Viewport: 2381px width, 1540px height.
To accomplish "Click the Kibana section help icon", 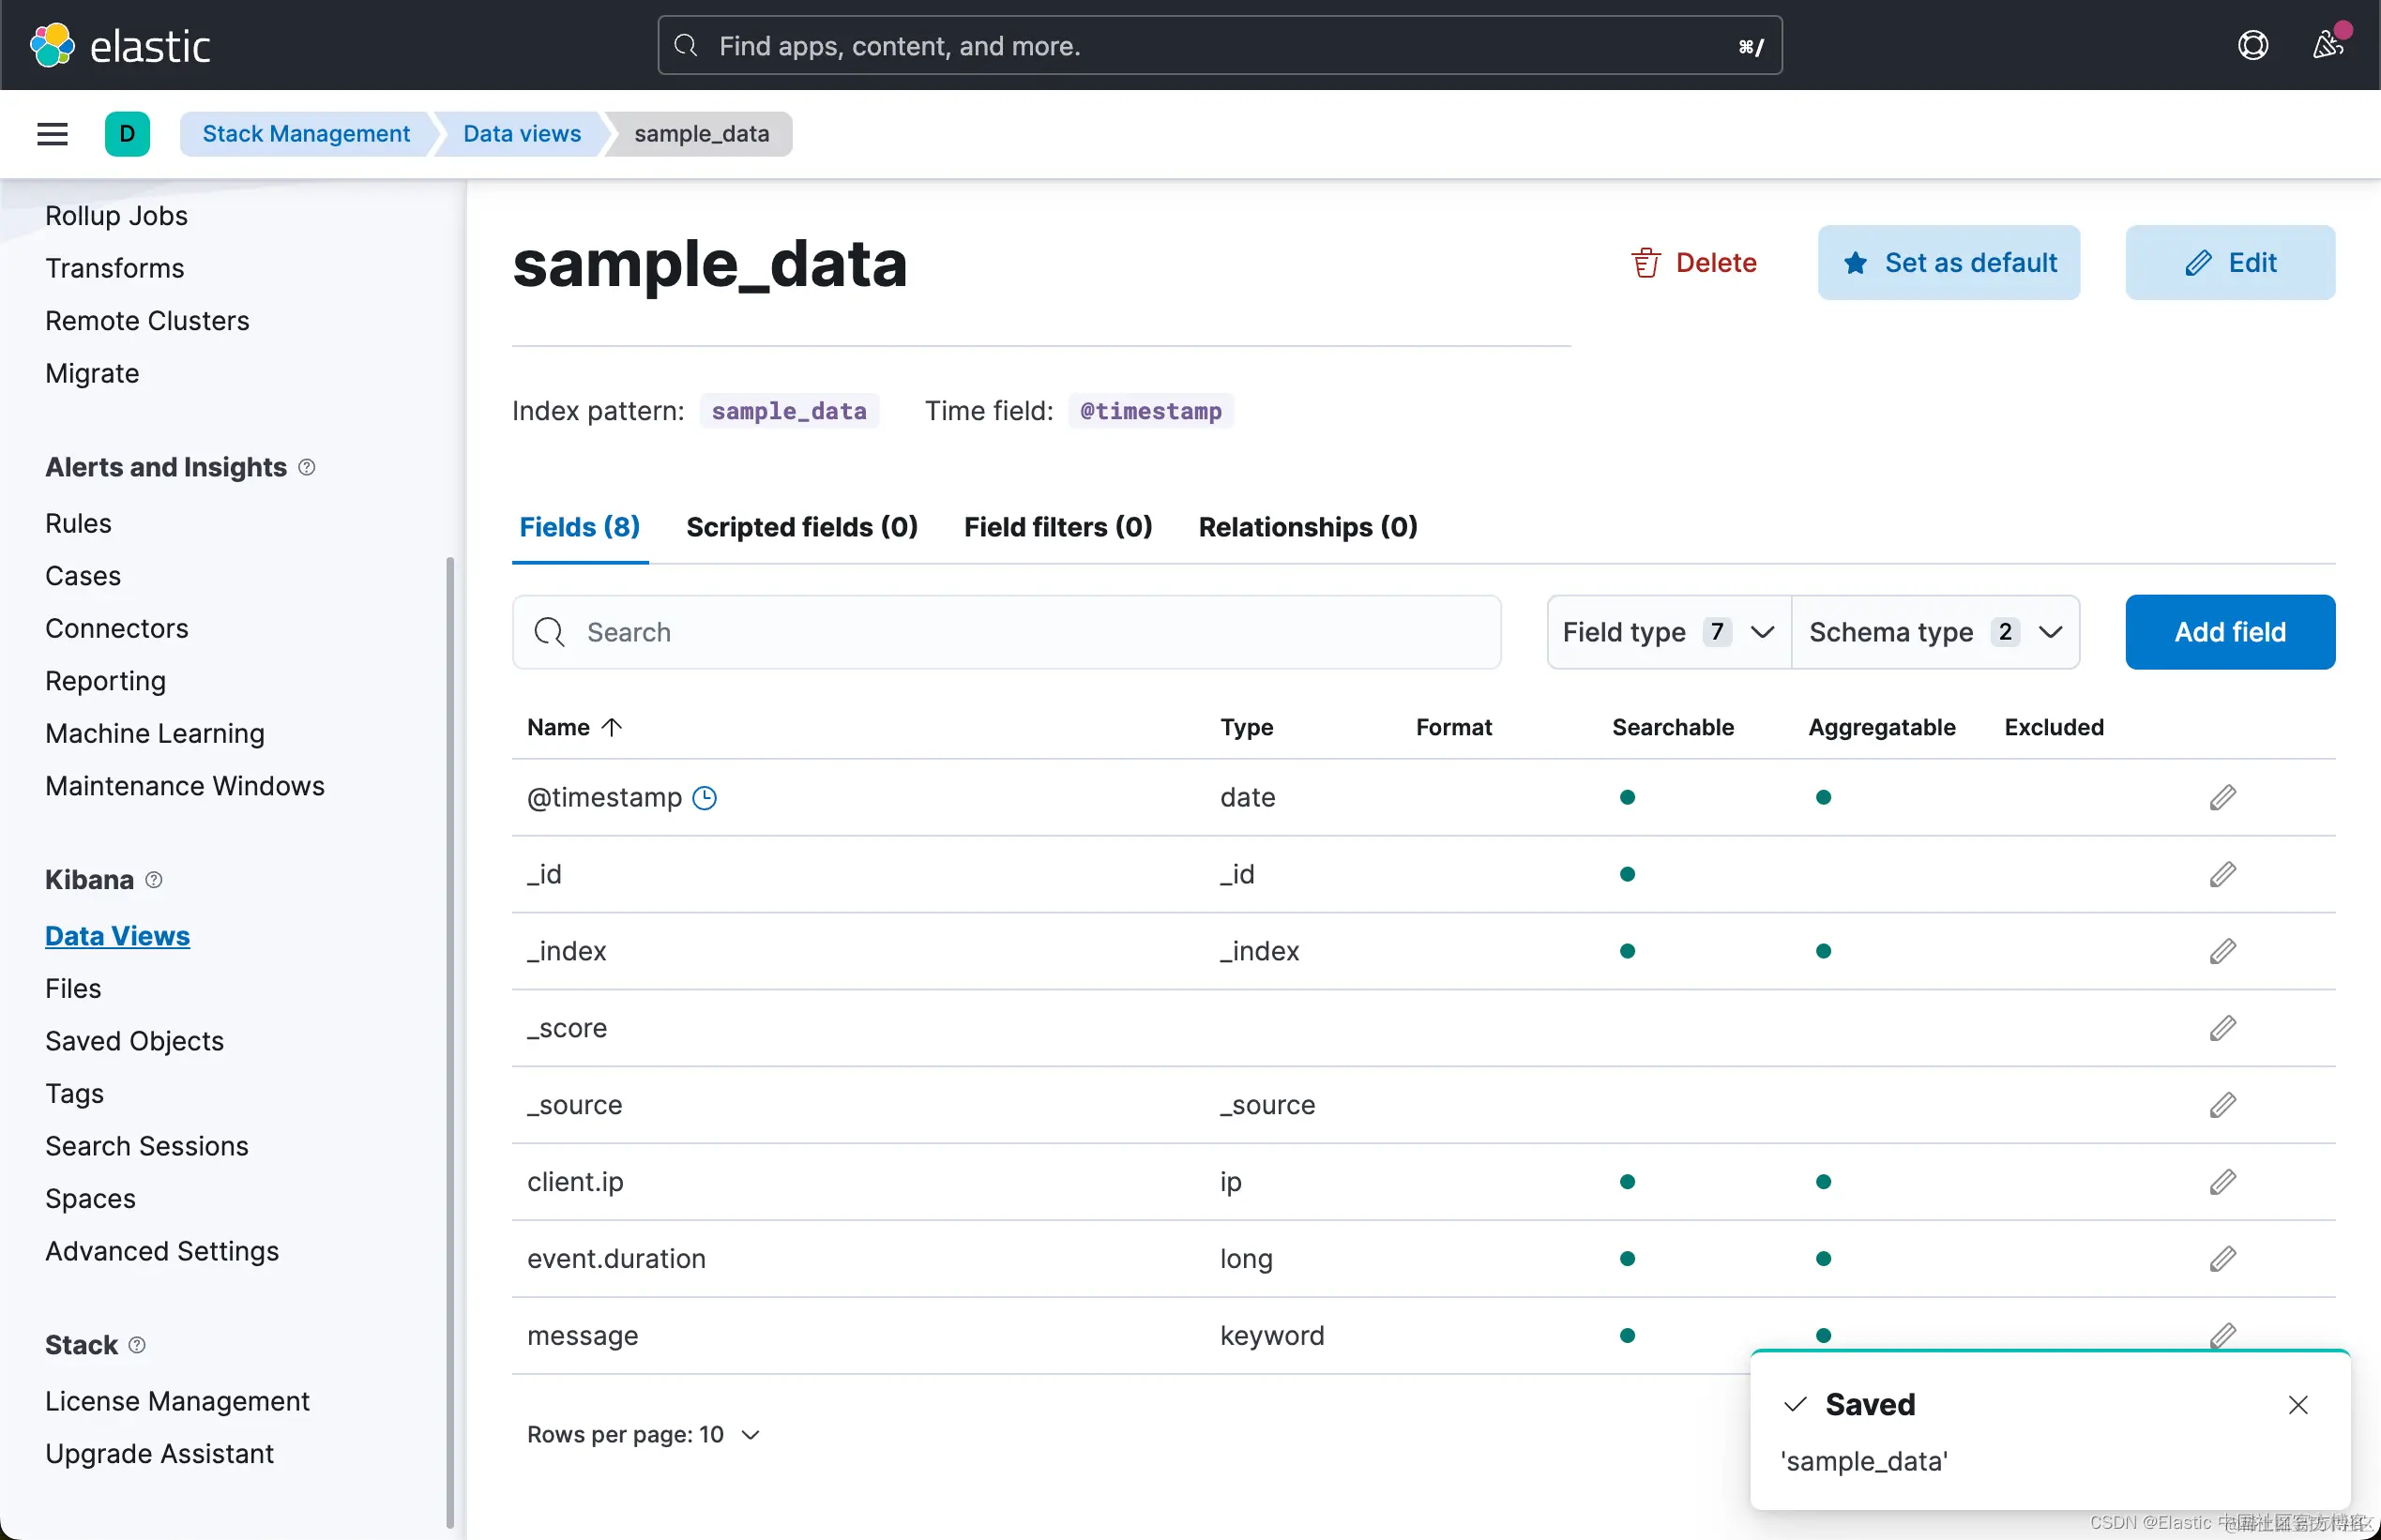I will tap(154, 880).
